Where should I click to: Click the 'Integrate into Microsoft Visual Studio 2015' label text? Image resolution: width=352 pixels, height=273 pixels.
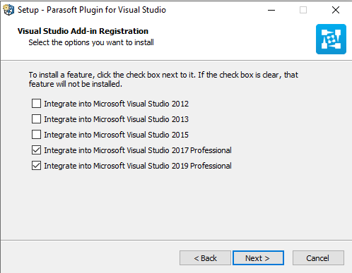pyautogui.click(x=117, y=135)
